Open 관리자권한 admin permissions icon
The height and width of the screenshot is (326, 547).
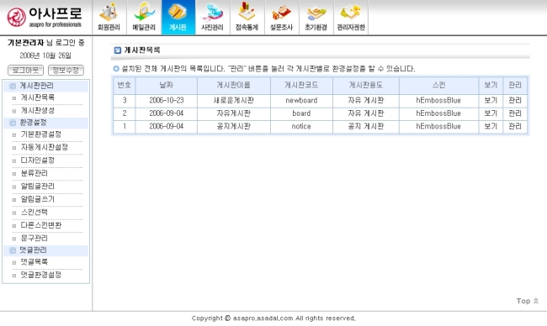click(351, 17)
